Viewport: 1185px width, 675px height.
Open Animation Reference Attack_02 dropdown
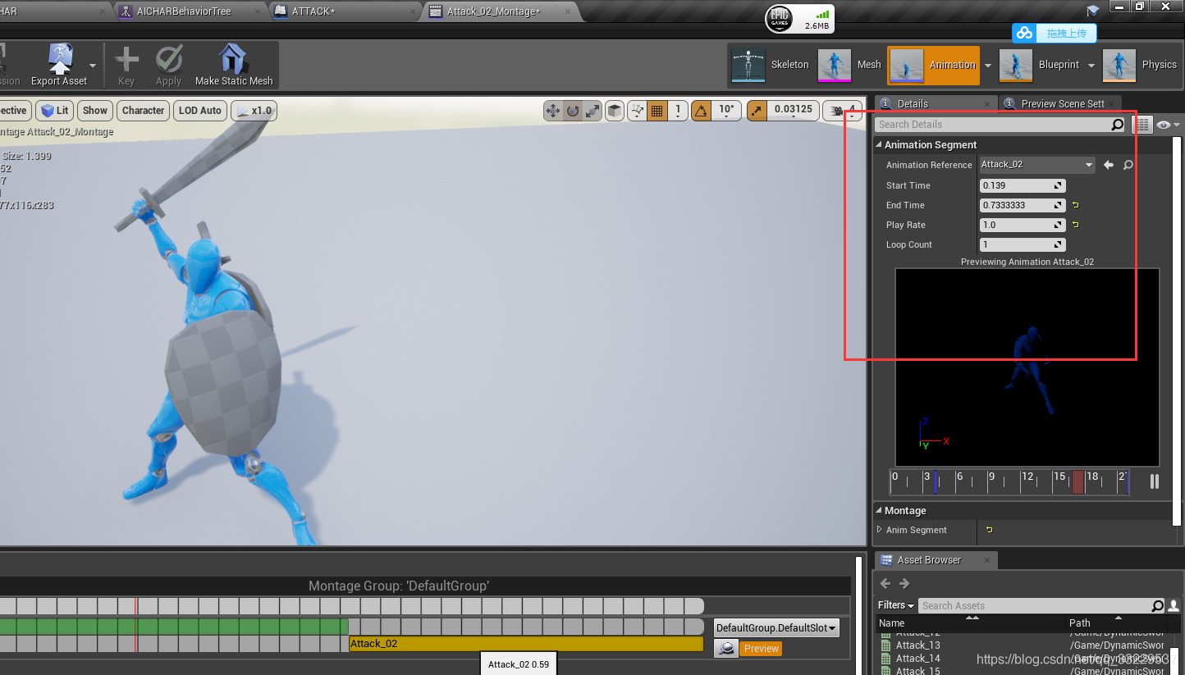tap(1037, 165)
